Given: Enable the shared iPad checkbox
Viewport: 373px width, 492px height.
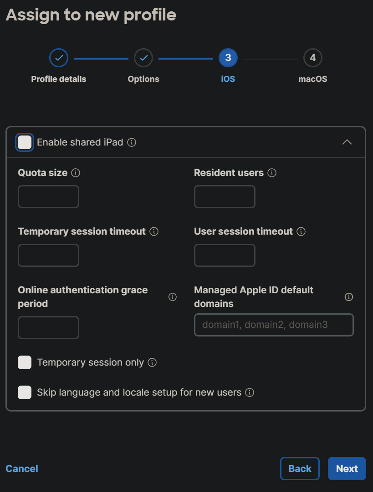Looking at the screenshot, I should [x=24, y=142].
